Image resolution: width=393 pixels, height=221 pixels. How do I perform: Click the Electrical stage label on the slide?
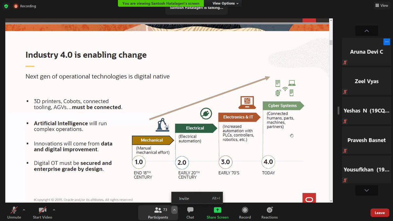196,128
